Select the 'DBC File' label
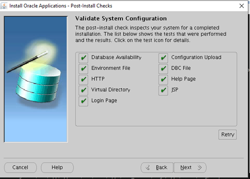 pos(181,68)
